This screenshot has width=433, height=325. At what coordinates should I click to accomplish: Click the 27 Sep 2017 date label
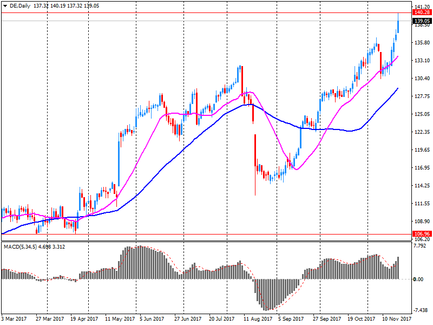(x=327, y=319)
